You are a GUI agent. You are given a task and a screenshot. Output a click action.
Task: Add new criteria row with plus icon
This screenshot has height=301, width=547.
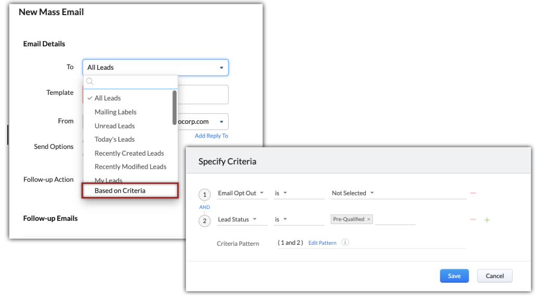coord(487,220)
